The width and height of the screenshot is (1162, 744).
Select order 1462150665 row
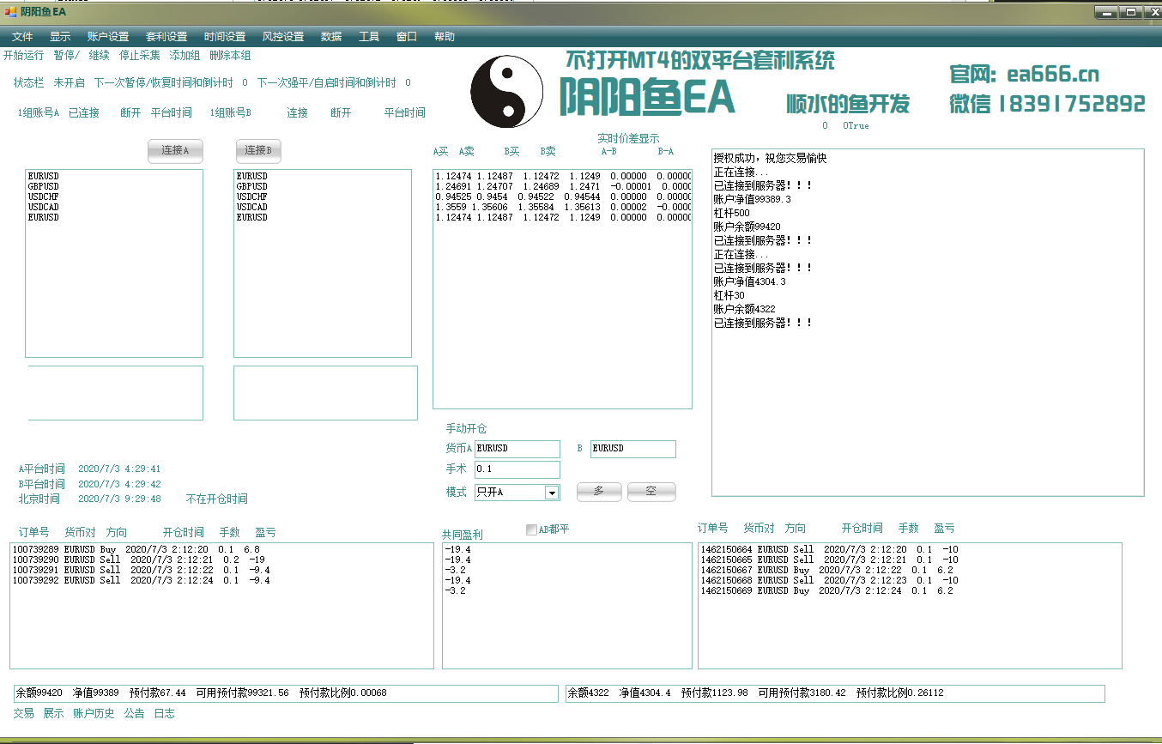(x=910, y=560)
